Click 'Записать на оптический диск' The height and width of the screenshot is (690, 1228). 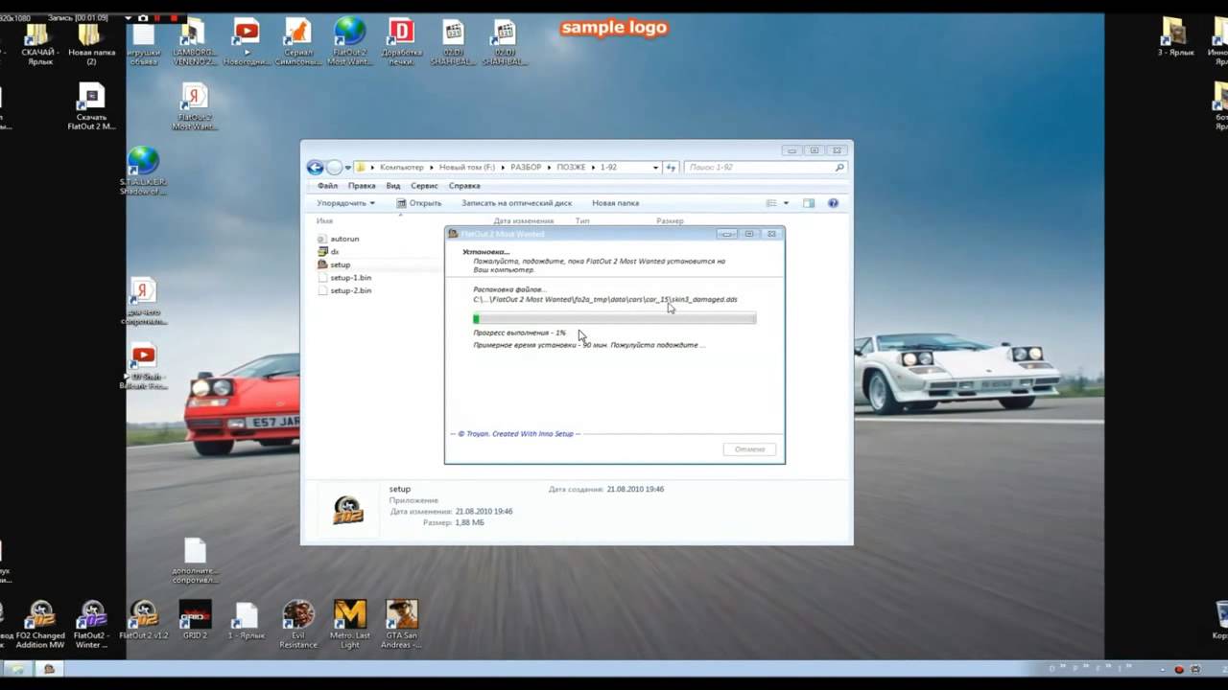tap(516, 203)
